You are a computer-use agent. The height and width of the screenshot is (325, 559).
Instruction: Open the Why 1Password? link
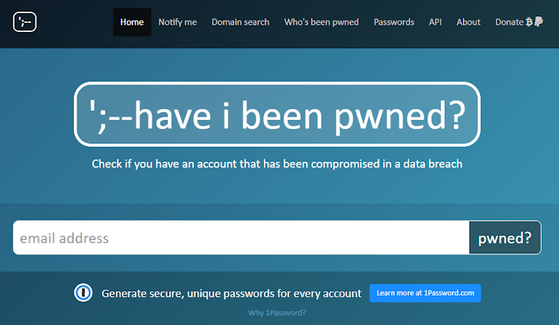(277, 313)
